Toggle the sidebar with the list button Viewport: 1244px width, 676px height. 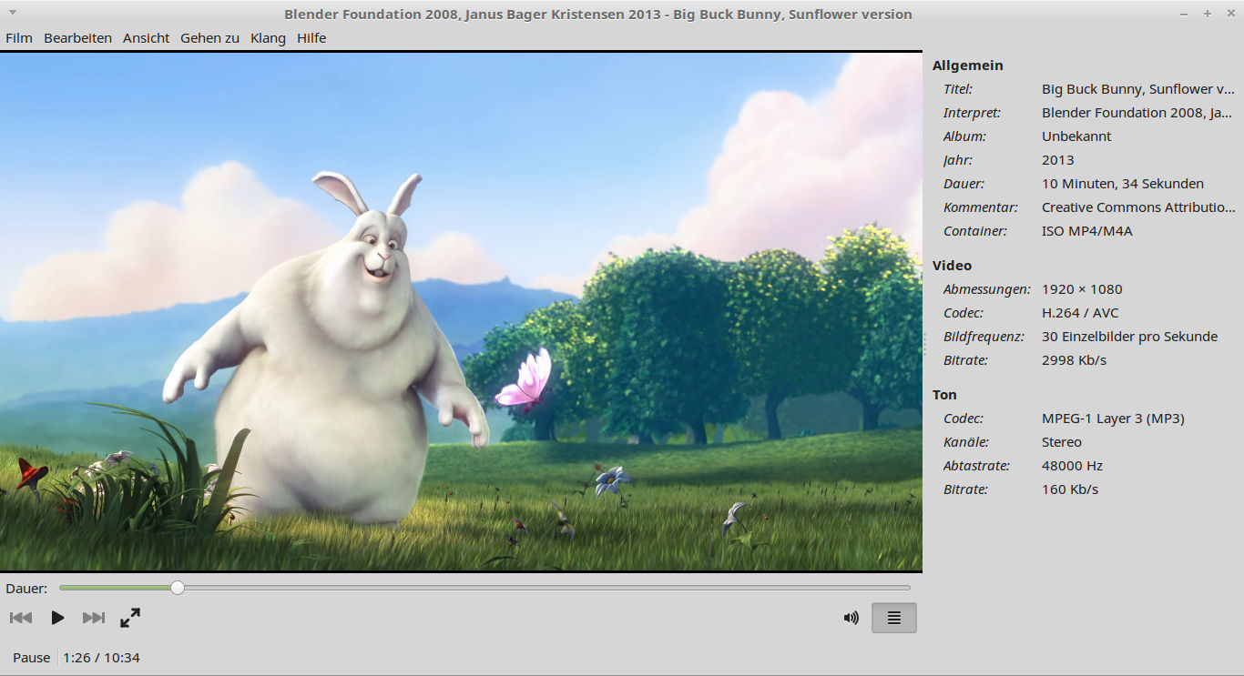pos(894,618)
